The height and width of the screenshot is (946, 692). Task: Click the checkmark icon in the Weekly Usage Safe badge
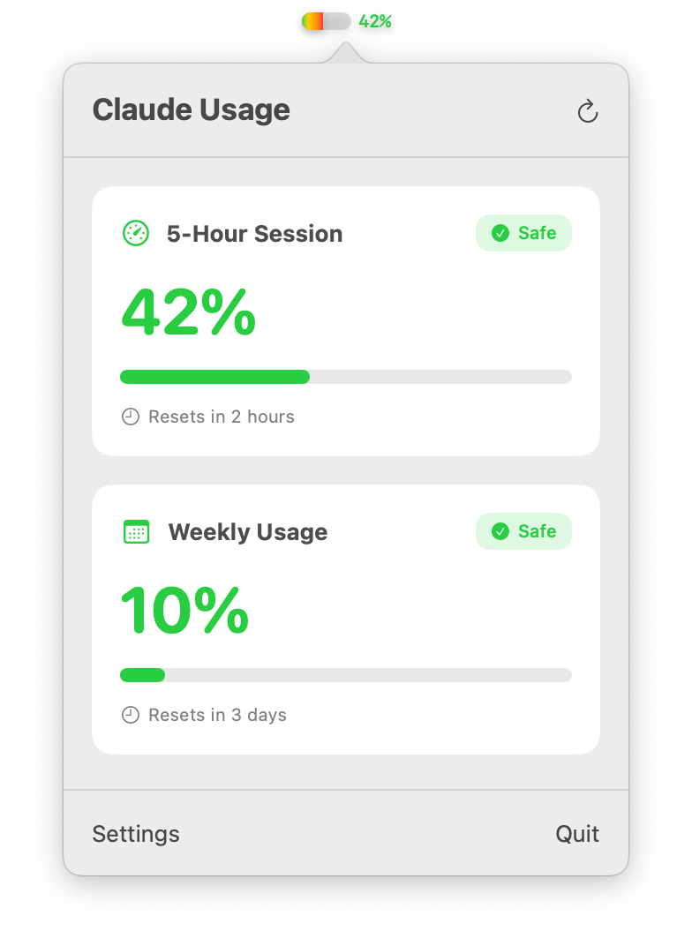[x=500, y=531]
